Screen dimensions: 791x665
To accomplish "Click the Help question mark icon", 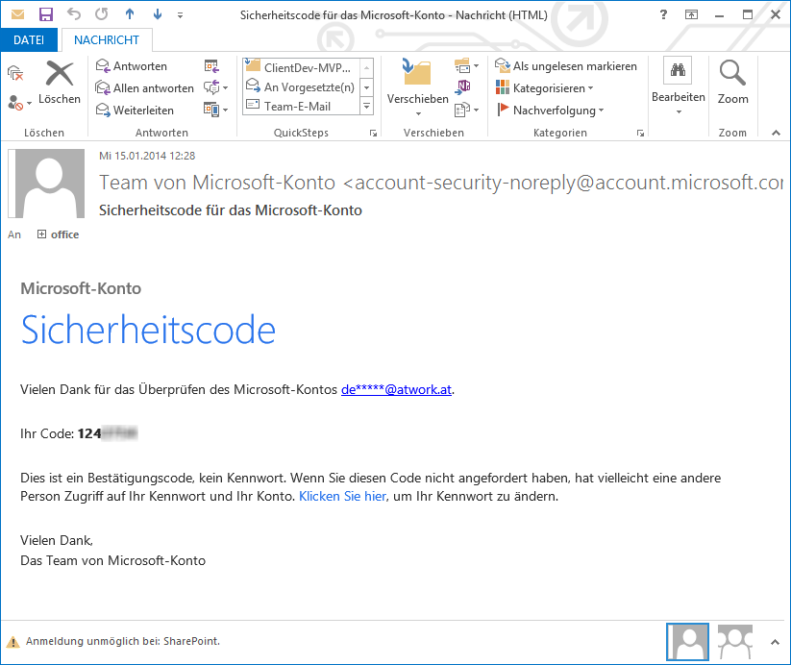I will tap(663, 14).
